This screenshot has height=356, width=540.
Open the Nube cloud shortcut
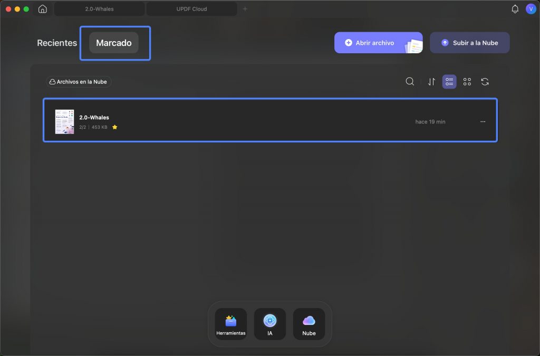pyautogui.click(x=309, y=324)
